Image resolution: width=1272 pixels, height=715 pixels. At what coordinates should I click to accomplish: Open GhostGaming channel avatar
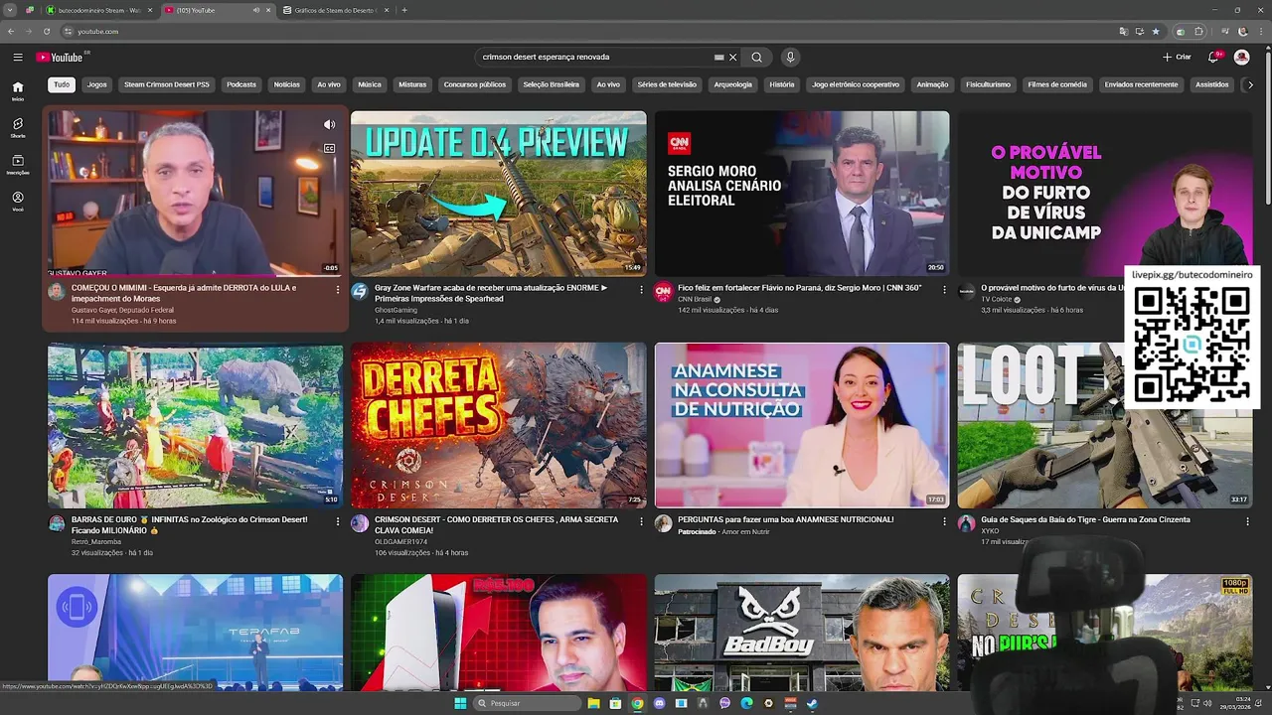click(x=360, y=291)
